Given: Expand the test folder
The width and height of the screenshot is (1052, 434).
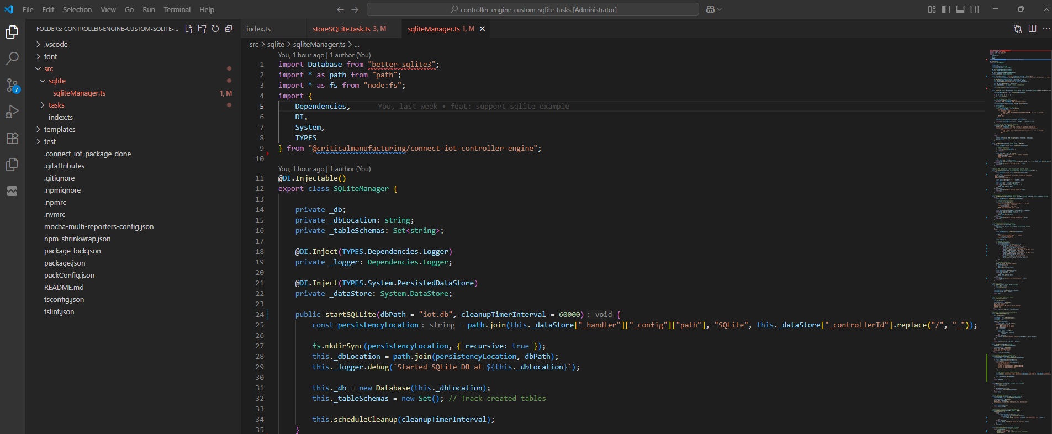Looking at the screenshot, I should click(x=50, y=141).
